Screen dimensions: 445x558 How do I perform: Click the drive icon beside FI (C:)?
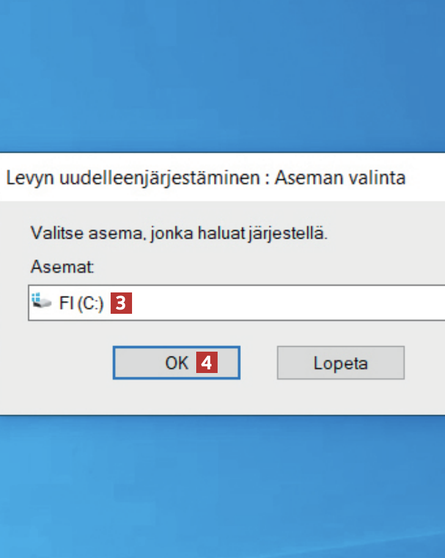(42, 302)
